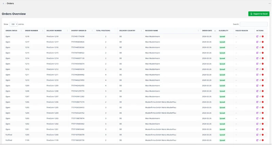Click red cancel icon for order 1199
The height and width of the screenshot is (153, 272).
[262, 140]
